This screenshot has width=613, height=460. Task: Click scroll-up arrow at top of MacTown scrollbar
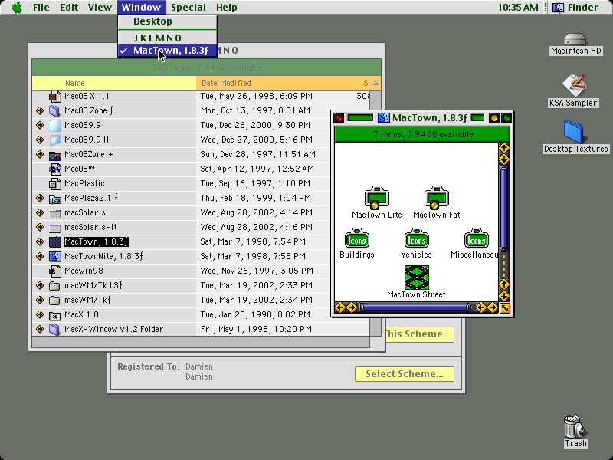pos(504,148)
